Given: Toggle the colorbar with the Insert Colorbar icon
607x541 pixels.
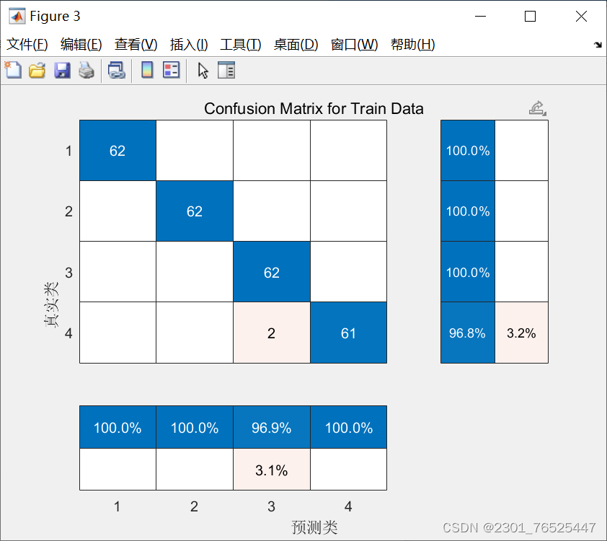Looking at the screenshot, I should click(148, 70).
